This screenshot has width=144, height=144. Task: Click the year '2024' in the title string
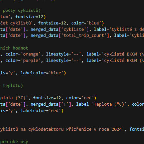pos(117,129)
